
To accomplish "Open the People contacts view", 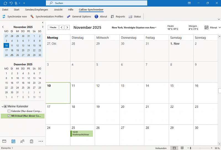I will coord(22,141).
